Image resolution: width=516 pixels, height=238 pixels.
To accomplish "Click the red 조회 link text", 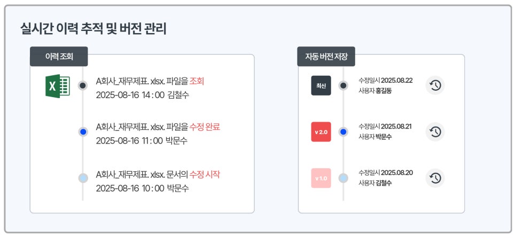I will click(x=197, y=81).
